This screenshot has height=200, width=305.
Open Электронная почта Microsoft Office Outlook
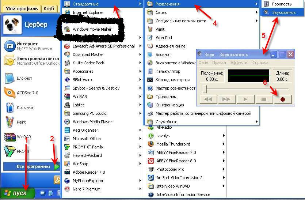click(x=31, y=61)
